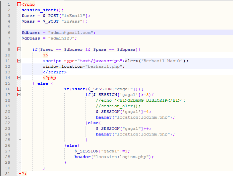This screenshot has height=176, width=233.
Task: Click the }else{ on line 26
Action: tap(72, 146)
